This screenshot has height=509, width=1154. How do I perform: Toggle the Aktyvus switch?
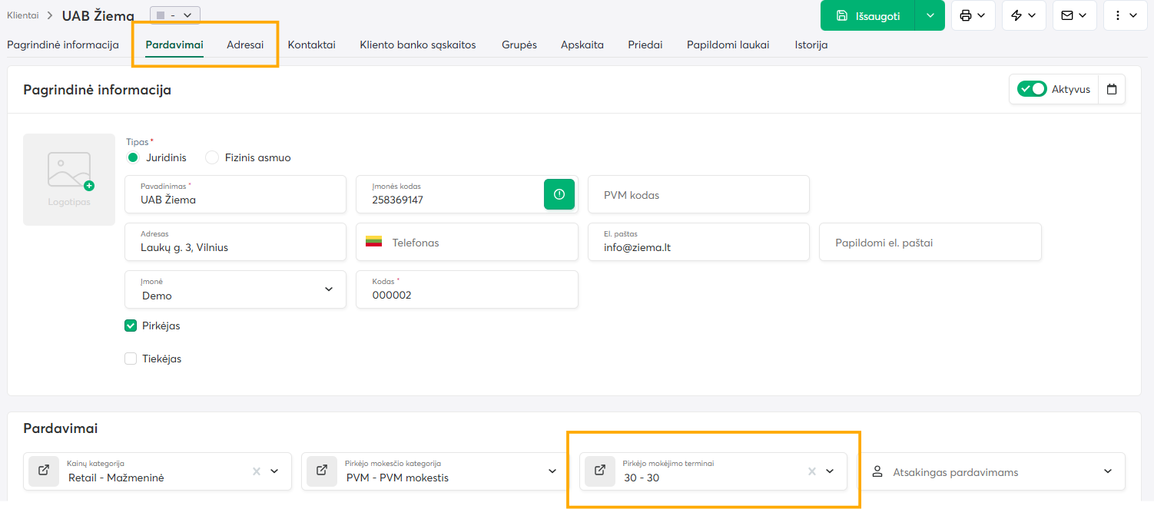point(1032,89)
